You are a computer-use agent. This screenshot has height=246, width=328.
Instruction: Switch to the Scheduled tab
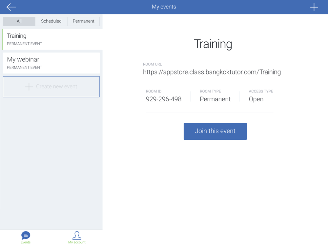51,21
